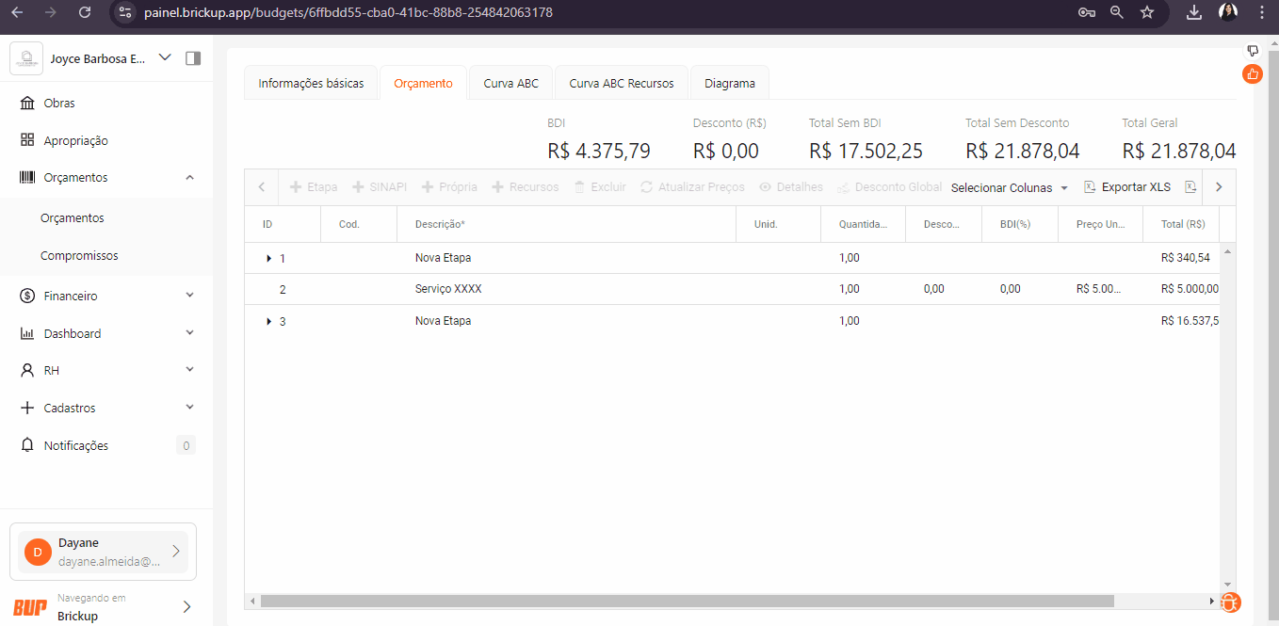The width and height of the screenshot is (1279, 626).
Task: Open the browser zoom magnifier icon
Action: [x=1117, y=12]
